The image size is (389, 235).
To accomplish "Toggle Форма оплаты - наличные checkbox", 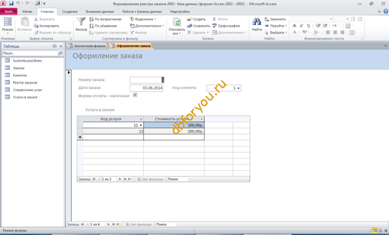I will point(135,95).
